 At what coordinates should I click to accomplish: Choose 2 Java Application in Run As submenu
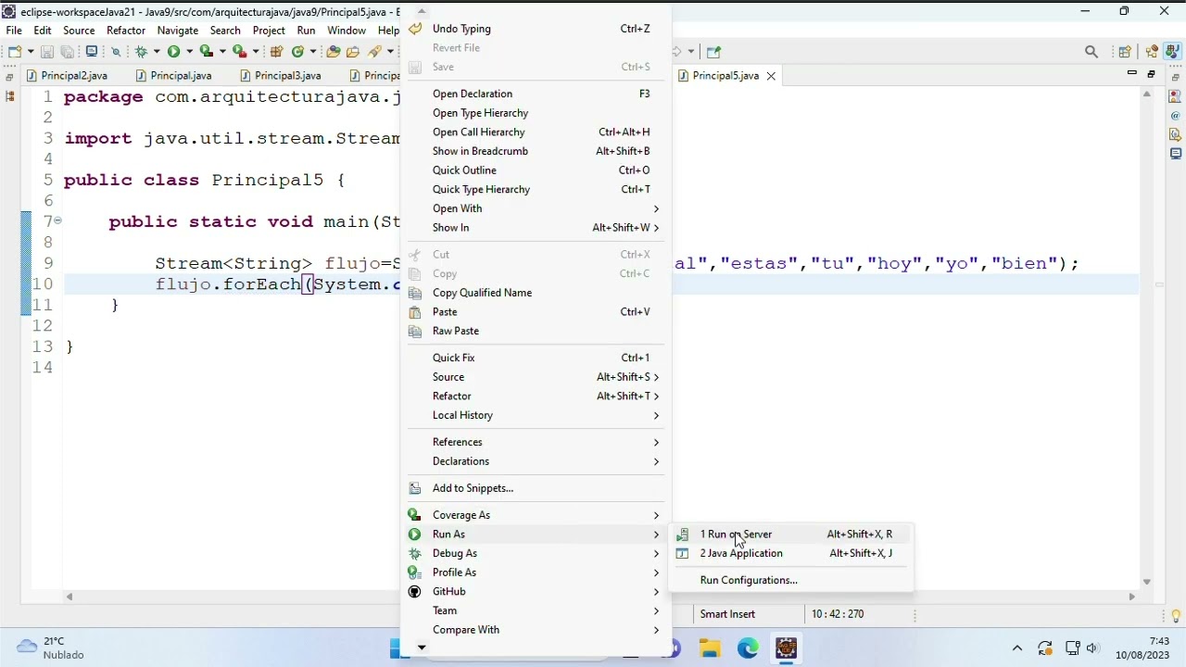(x=791, y=553)
